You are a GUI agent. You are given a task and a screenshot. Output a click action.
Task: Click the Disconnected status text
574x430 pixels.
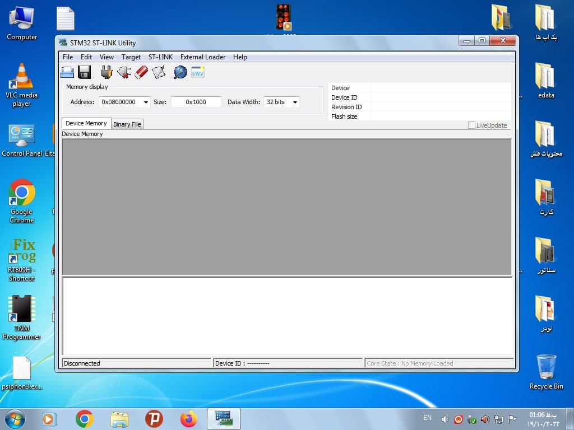82,363
